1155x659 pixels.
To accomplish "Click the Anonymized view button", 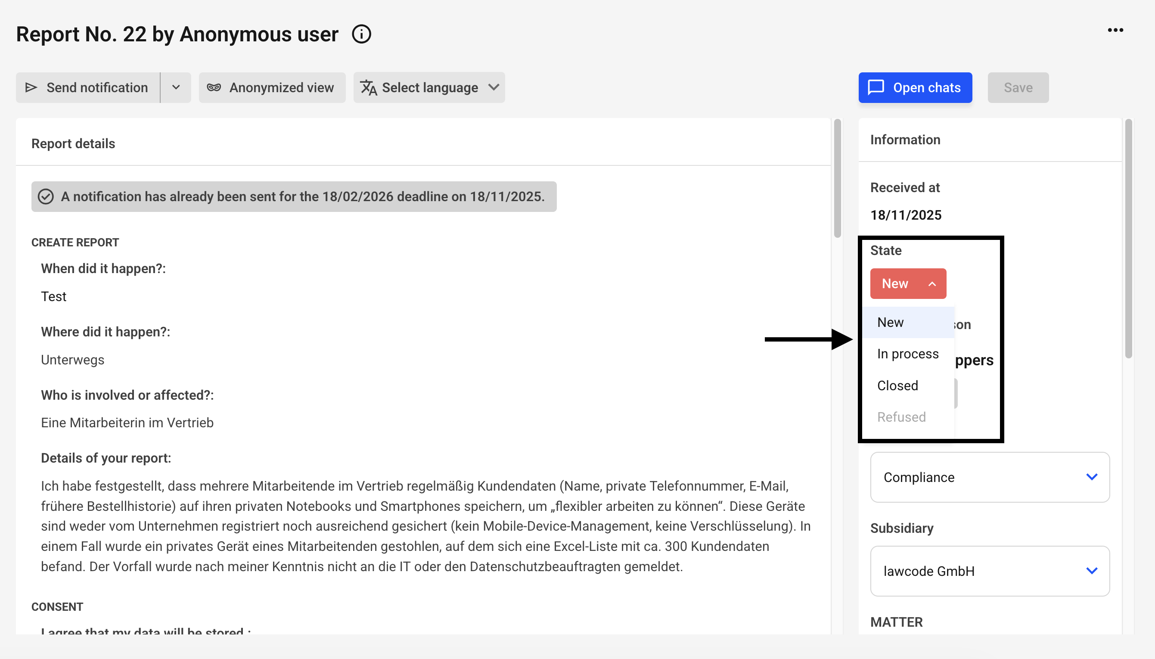I will coord(272,87).
